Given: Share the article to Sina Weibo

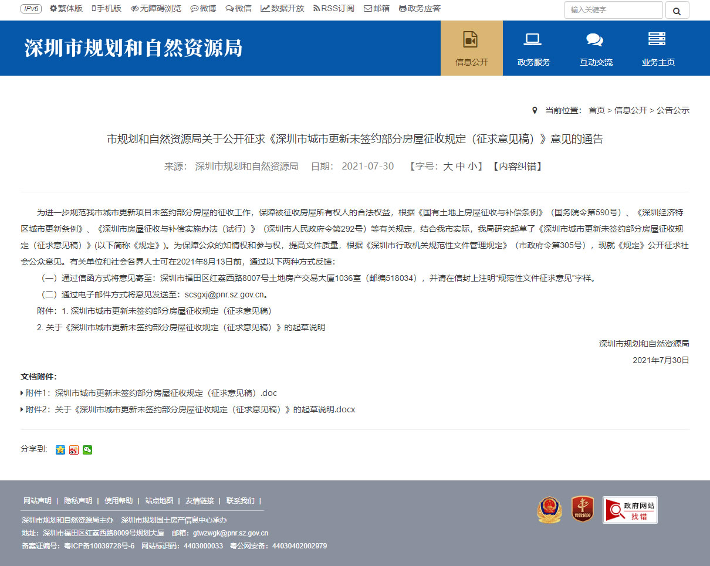Looking at the screenshot, I should click(x=74, y=450).
